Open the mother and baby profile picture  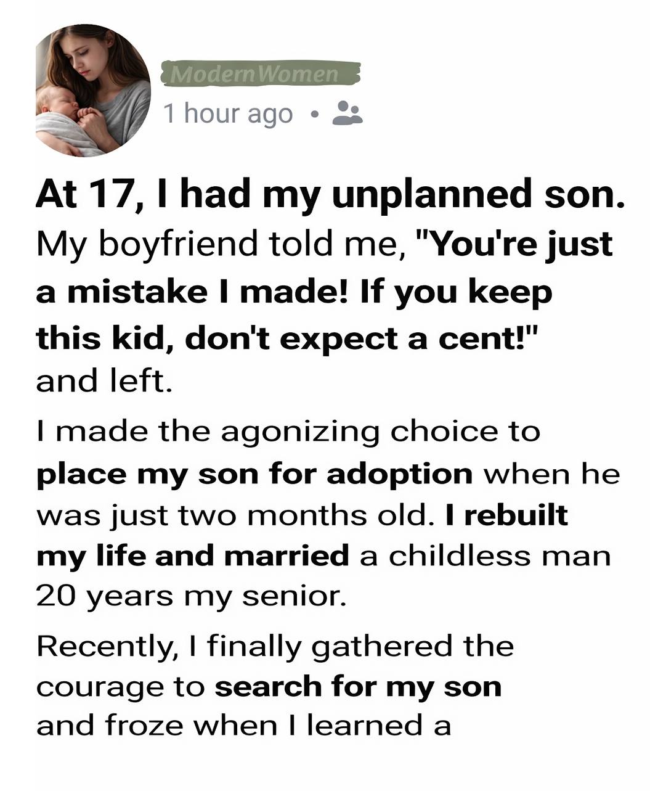pyautogui.click(x=93, y=91)
